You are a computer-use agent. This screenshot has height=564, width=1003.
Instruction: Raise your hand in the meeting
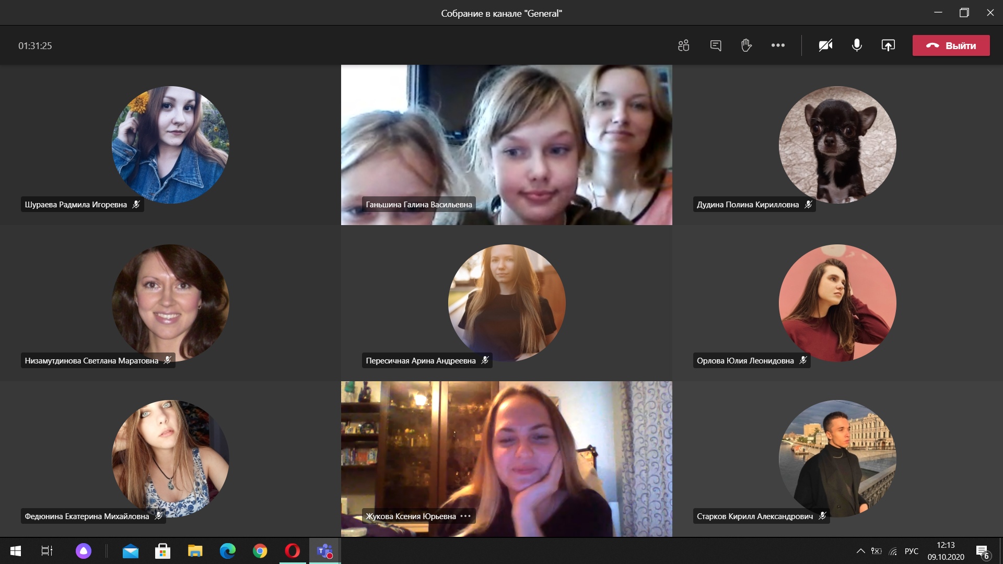tap(746, 45)
